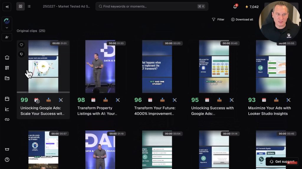Viewport: 302px width, 169px height.
Task: Seek on the first clip's progress bar
Action: (x=43, y=92)
